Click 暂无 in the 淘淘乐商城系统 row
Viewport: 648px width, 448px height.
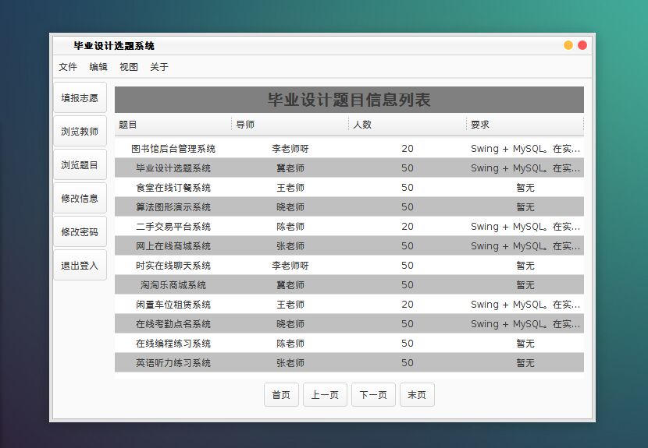click(525, 284)
